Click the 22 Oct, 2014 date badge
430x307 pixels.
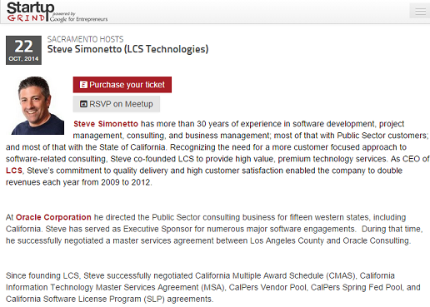coord(23,50)
